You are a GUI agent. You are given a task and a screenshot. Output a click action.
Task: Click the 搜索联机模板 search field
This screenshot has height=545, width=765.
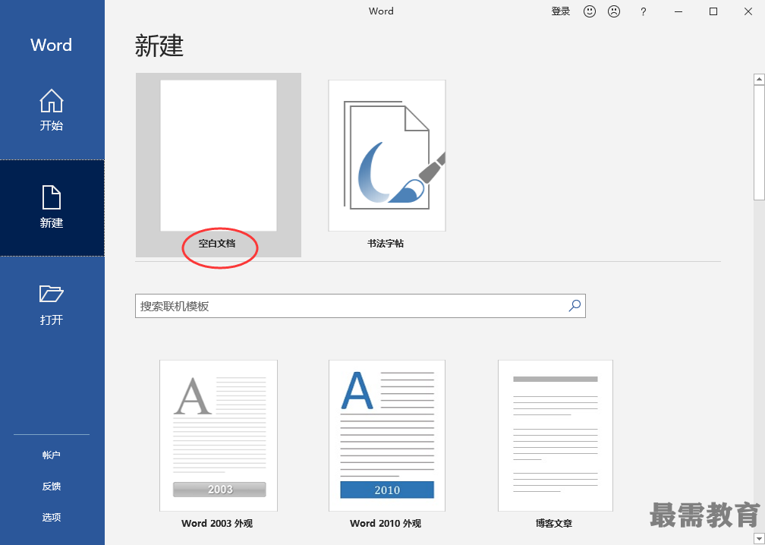360,306
